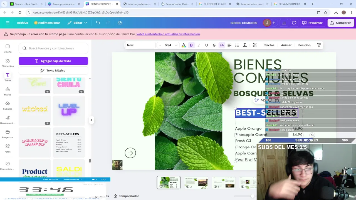Open the Animar options

tap(286, 45)
